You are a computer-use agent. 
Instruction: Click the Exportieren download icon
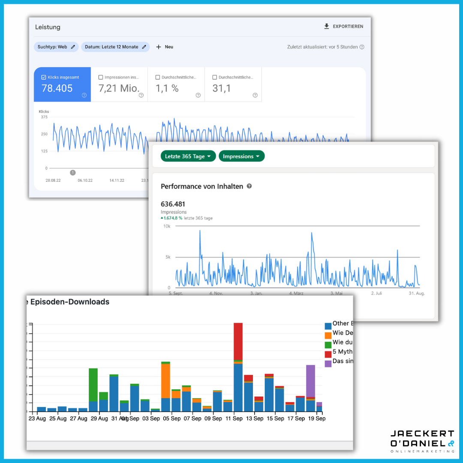pyautogui.click(x=326, y=26)
